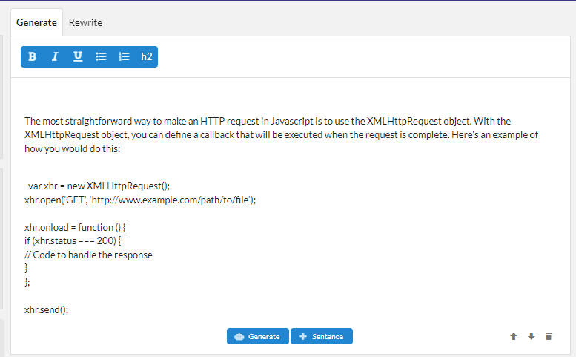Move the block up with the arrow
Screen dimensions: 576x357
(514, 336)
